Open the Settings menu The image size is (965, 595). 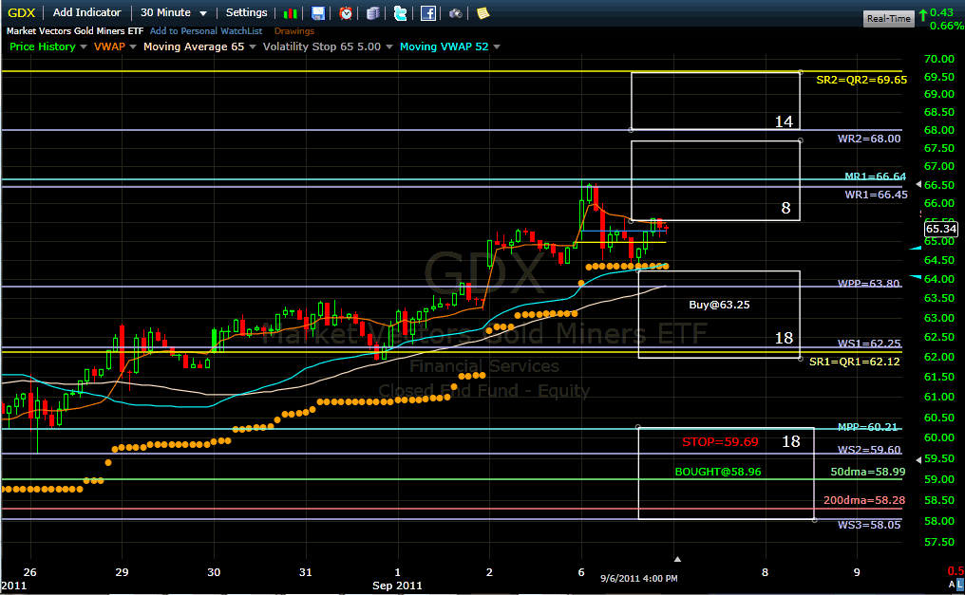click(247, 13)
